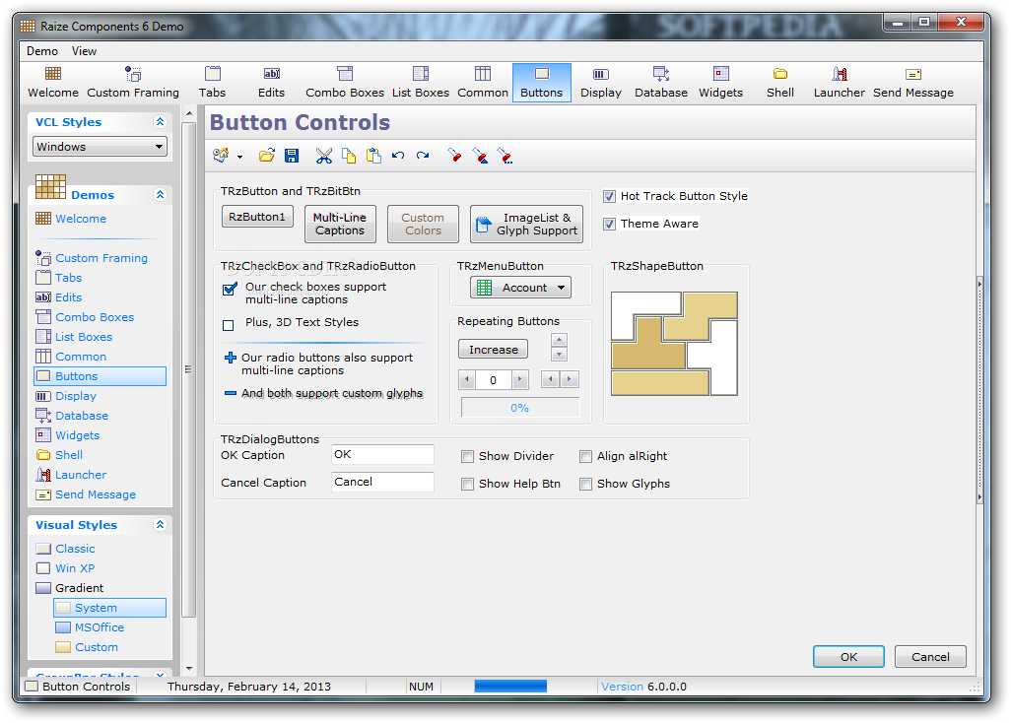Click the blue progress bar in the status bar
The height and width of the screenshot is (723, 1011).
pyautogui.click(x=510, y=687)
